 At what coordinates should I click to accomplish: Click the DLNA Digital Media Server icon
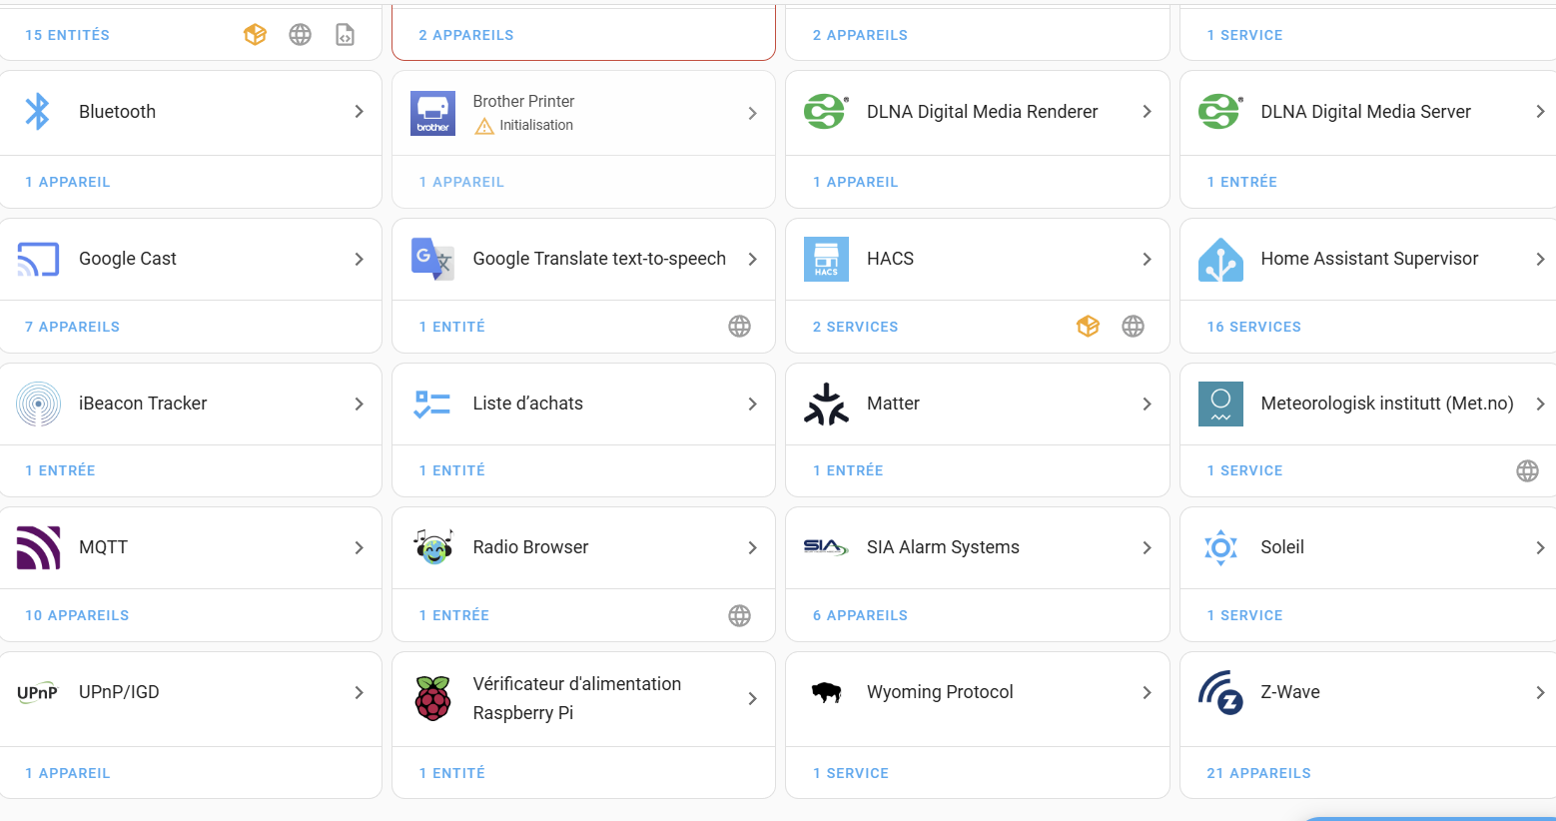pyautogui.click(x=1220, y=112)
